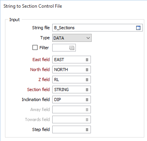Click the Section field list icon
Screen dimensions: 147x141
click(87, 90)
